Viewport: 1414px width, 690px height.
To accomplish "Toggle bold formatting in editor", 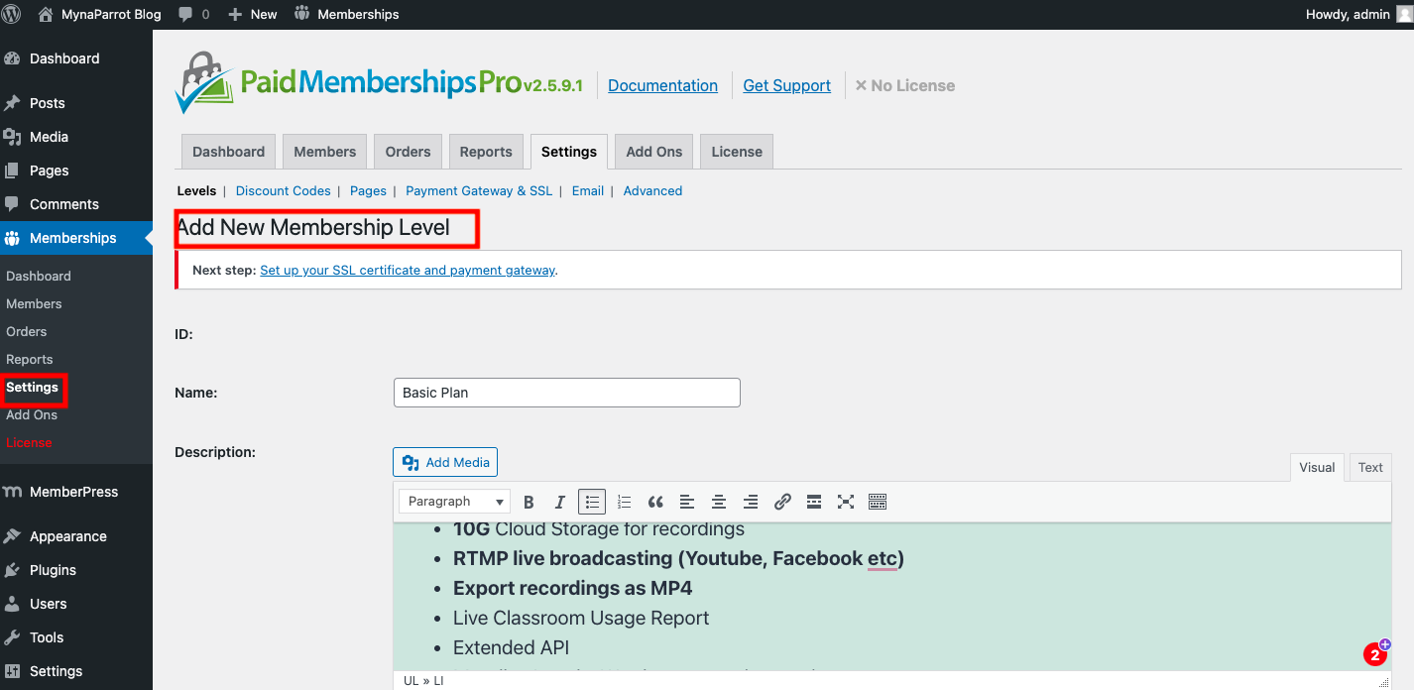I will pos(529,502).
